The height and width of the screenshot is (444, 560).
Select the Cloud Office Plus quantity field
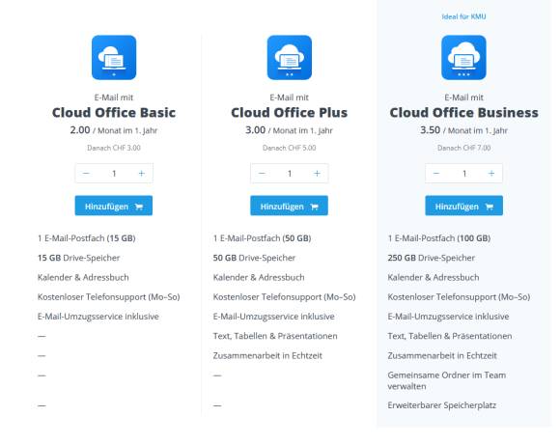click(290, 174)
